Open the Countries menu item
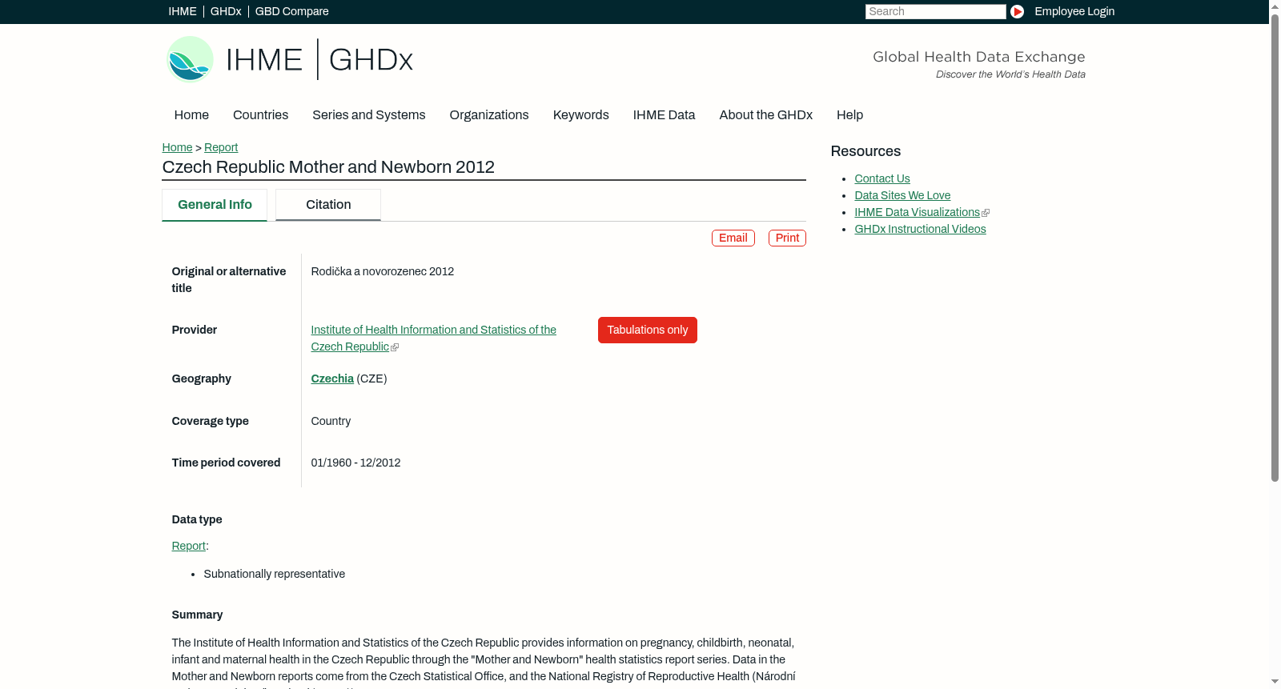The height and width of the screenshot is (689, 1281). [260, 115]
